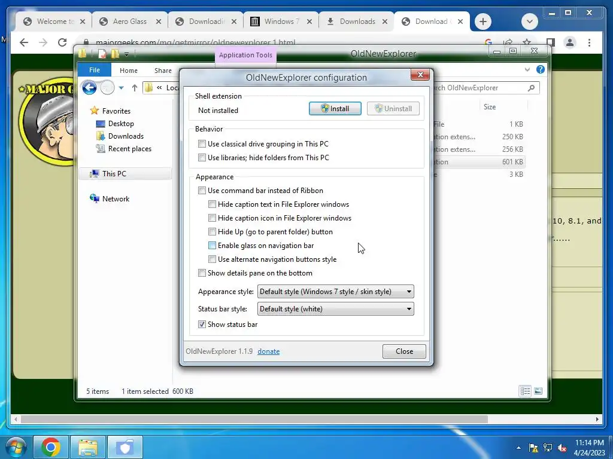This screenshot has height=459, width=613.
Task: Open the Chrome profile avatar
Action: tap(570, 42)
